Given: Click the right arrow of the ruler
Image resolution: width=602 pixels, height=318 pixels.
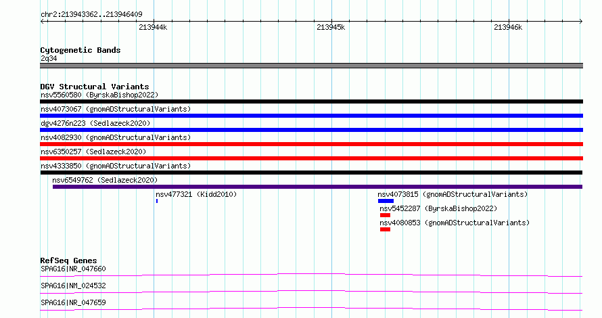Looking at the screenshot, I should pos(580,21).
